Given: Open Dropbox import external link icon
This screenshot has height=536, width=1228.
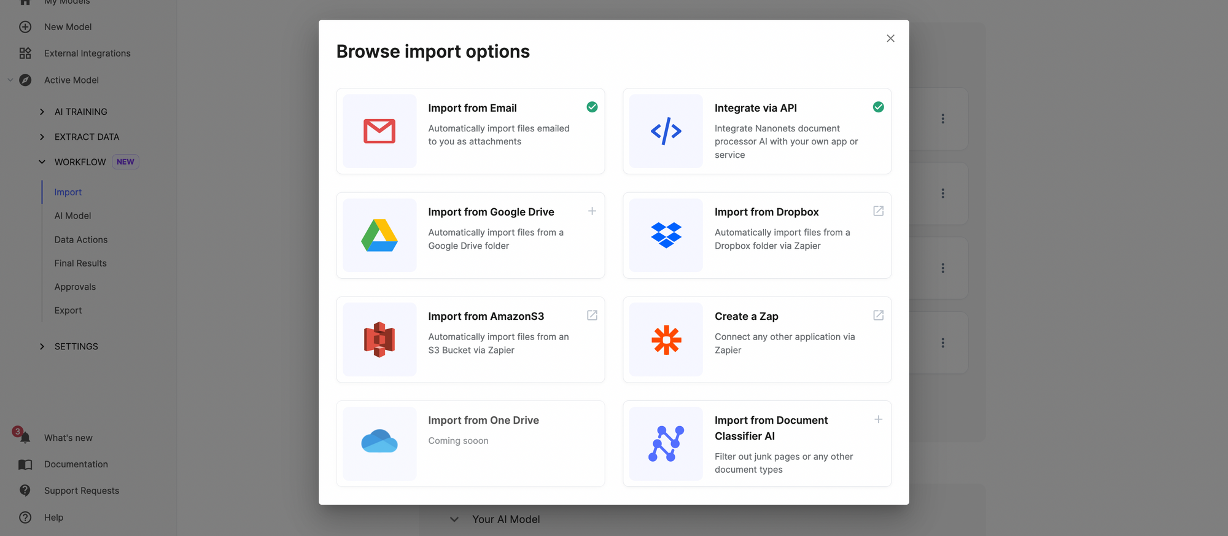Looking at the screenshot, I should pyautogui.click(x=879, y=211).
